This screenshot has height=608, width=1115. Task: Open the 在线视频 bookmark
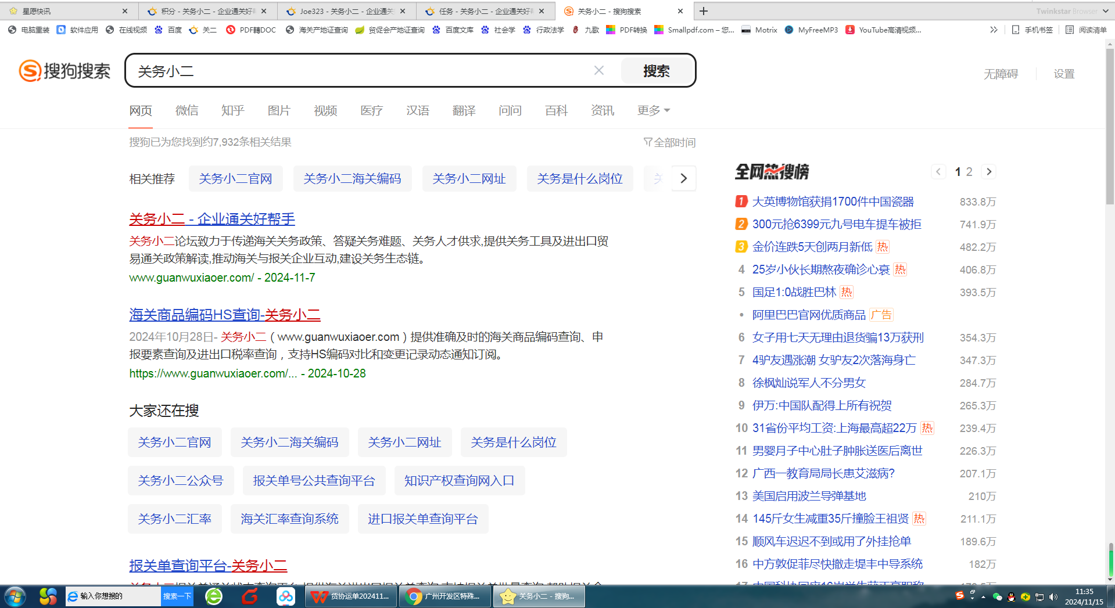[127, 30]
